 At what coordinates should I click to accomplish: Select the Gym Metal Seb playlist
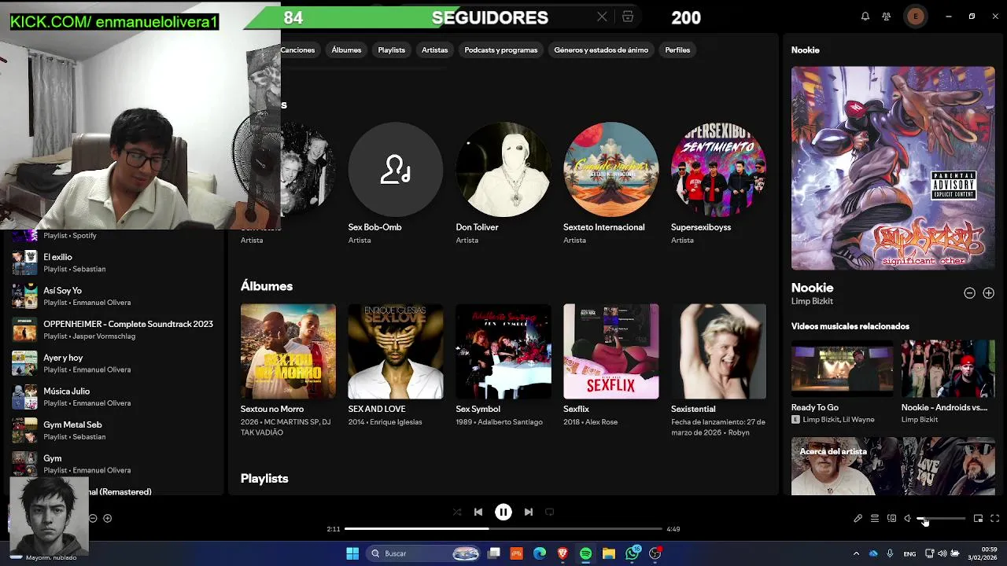click(114, 430)
